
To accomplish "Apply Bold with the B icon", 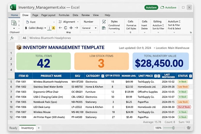I will 26,28.
